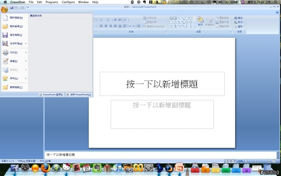Select the down block arrow shape
The height and width of the screenshot is (176, 281).
191,22
